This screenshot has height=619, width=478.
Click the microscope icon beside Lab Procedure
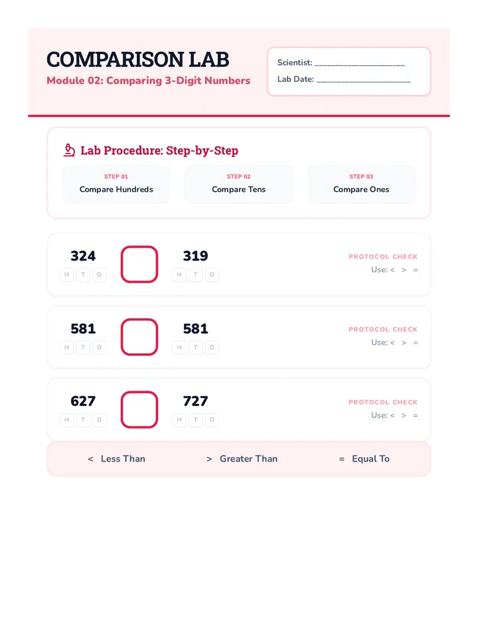69,150
